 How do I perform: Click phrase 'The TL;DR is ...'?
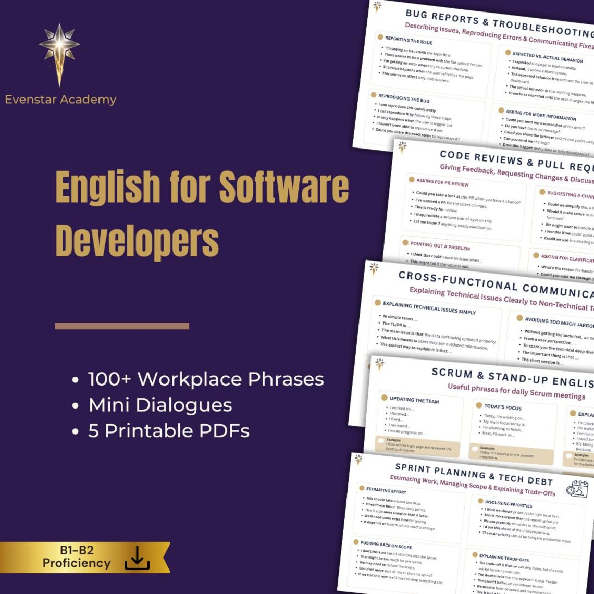tap(396, 324)
